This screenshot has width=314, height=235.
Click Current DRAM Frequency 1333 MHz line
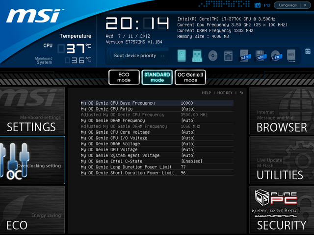[x=215, y=30]
